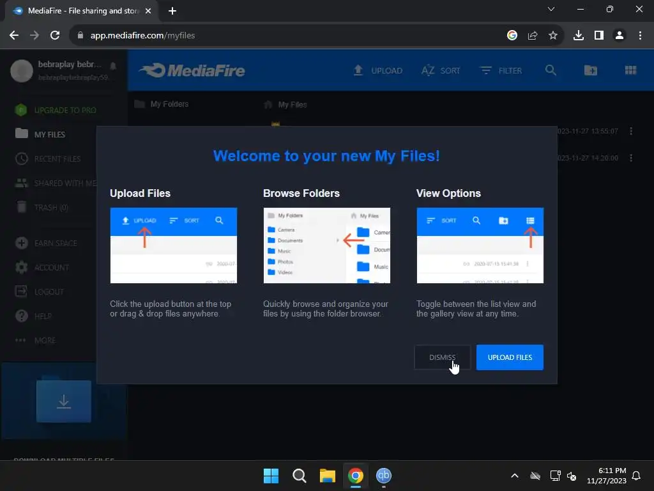The image size is (654, 491).
Task: Share this page from address bar
Action: (533, 36)
